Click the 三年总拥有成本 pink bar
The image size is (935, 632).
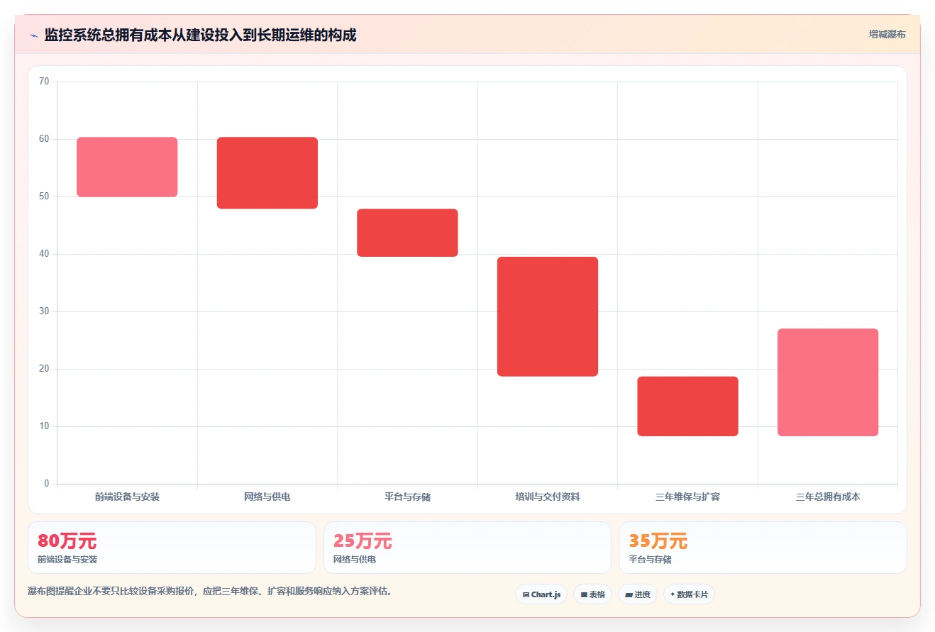pos(828,382)
